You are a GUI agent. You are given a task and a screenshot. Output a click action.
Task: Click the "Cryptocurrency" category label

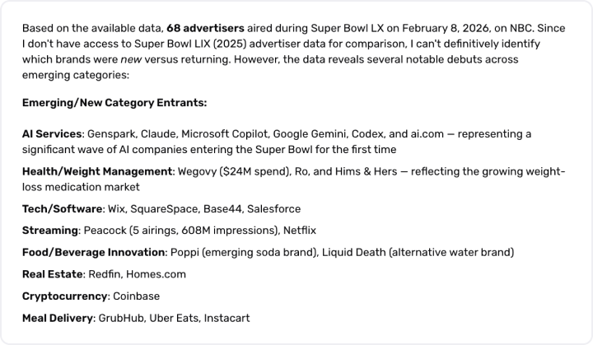65,296
